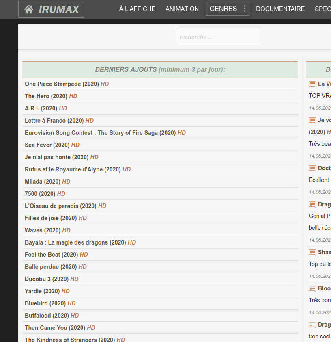Viewport: 331px width, 342px height.
Task: Focus the recherche search field
Action: click(x=219, y=37)
